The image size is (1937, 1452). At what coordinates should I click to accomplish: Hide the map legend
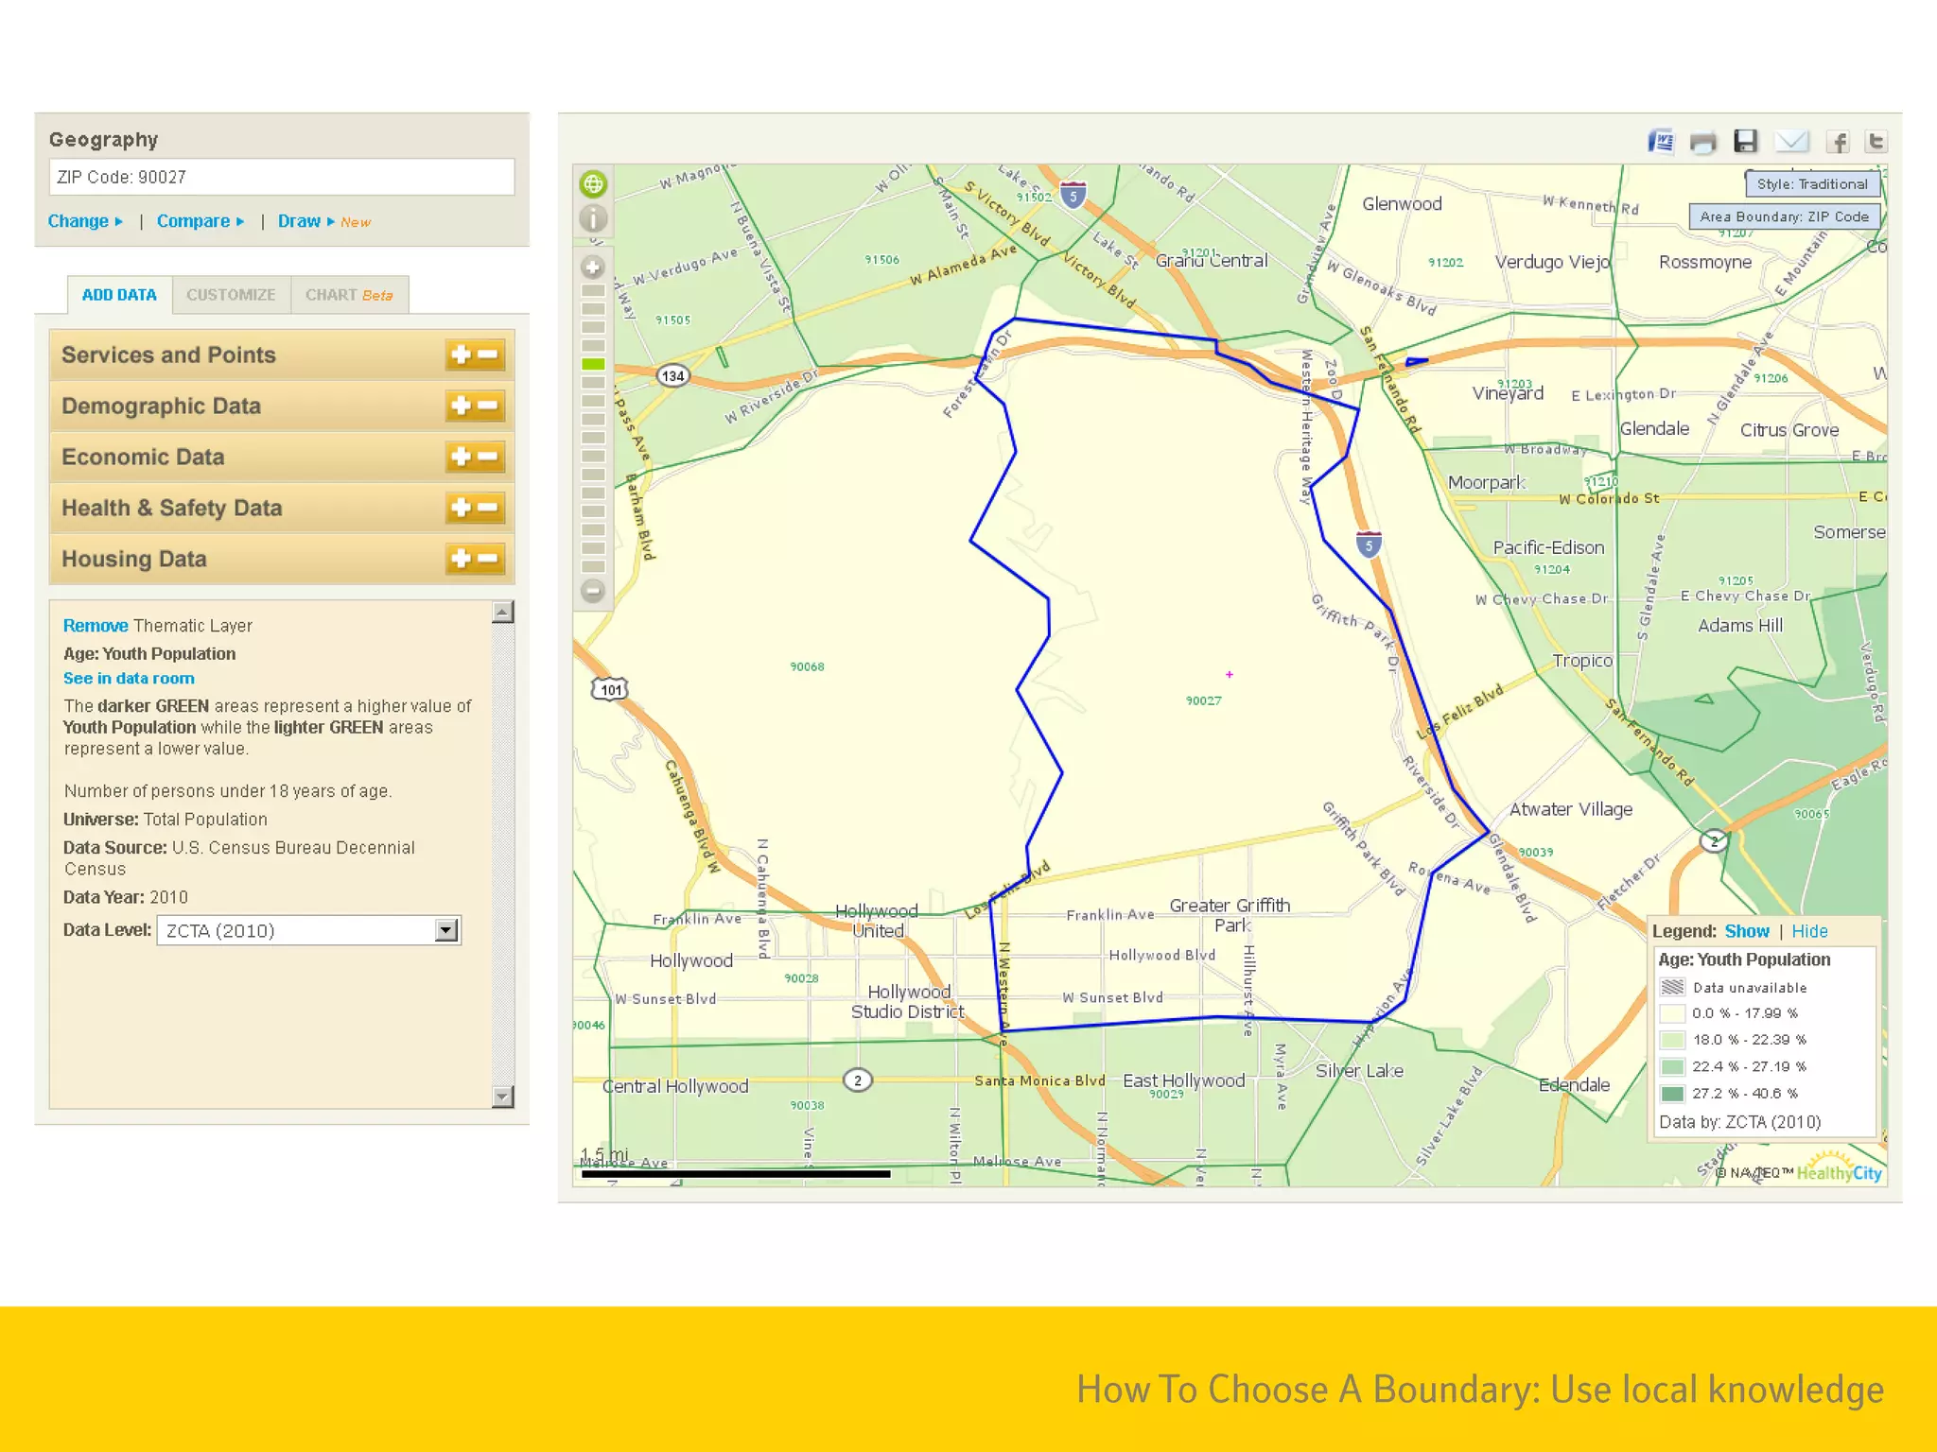(x=1809, y=931)
